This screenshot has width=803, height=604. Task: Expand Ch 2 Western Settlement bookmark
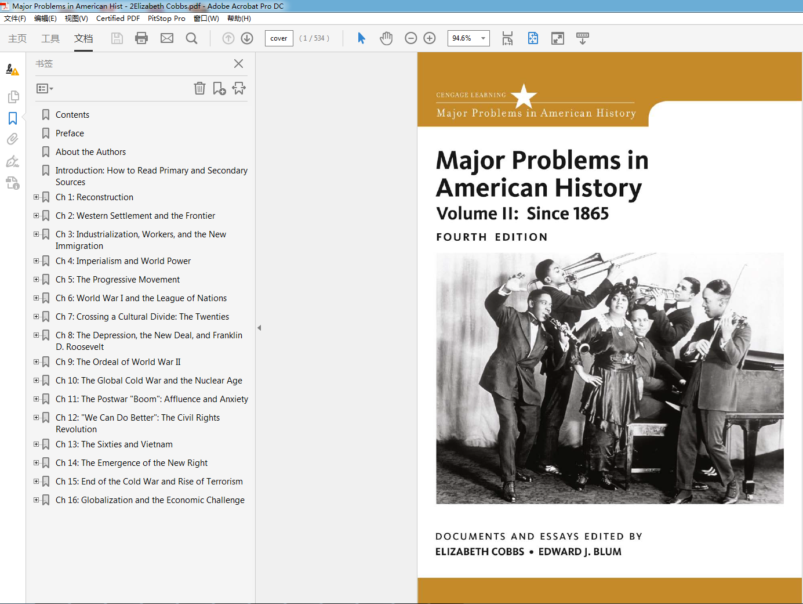[x=37, y=216]
